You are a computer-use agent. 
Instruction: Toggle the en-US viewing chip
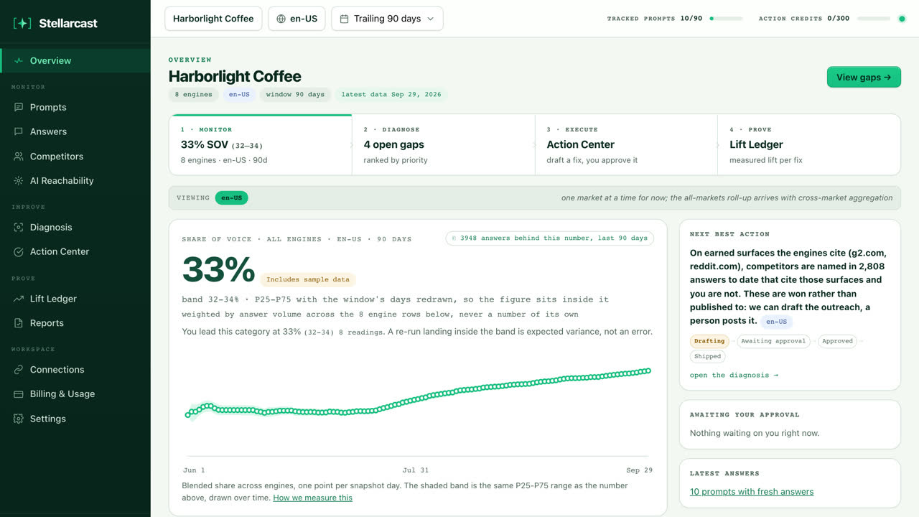click(x=231, y=197)
